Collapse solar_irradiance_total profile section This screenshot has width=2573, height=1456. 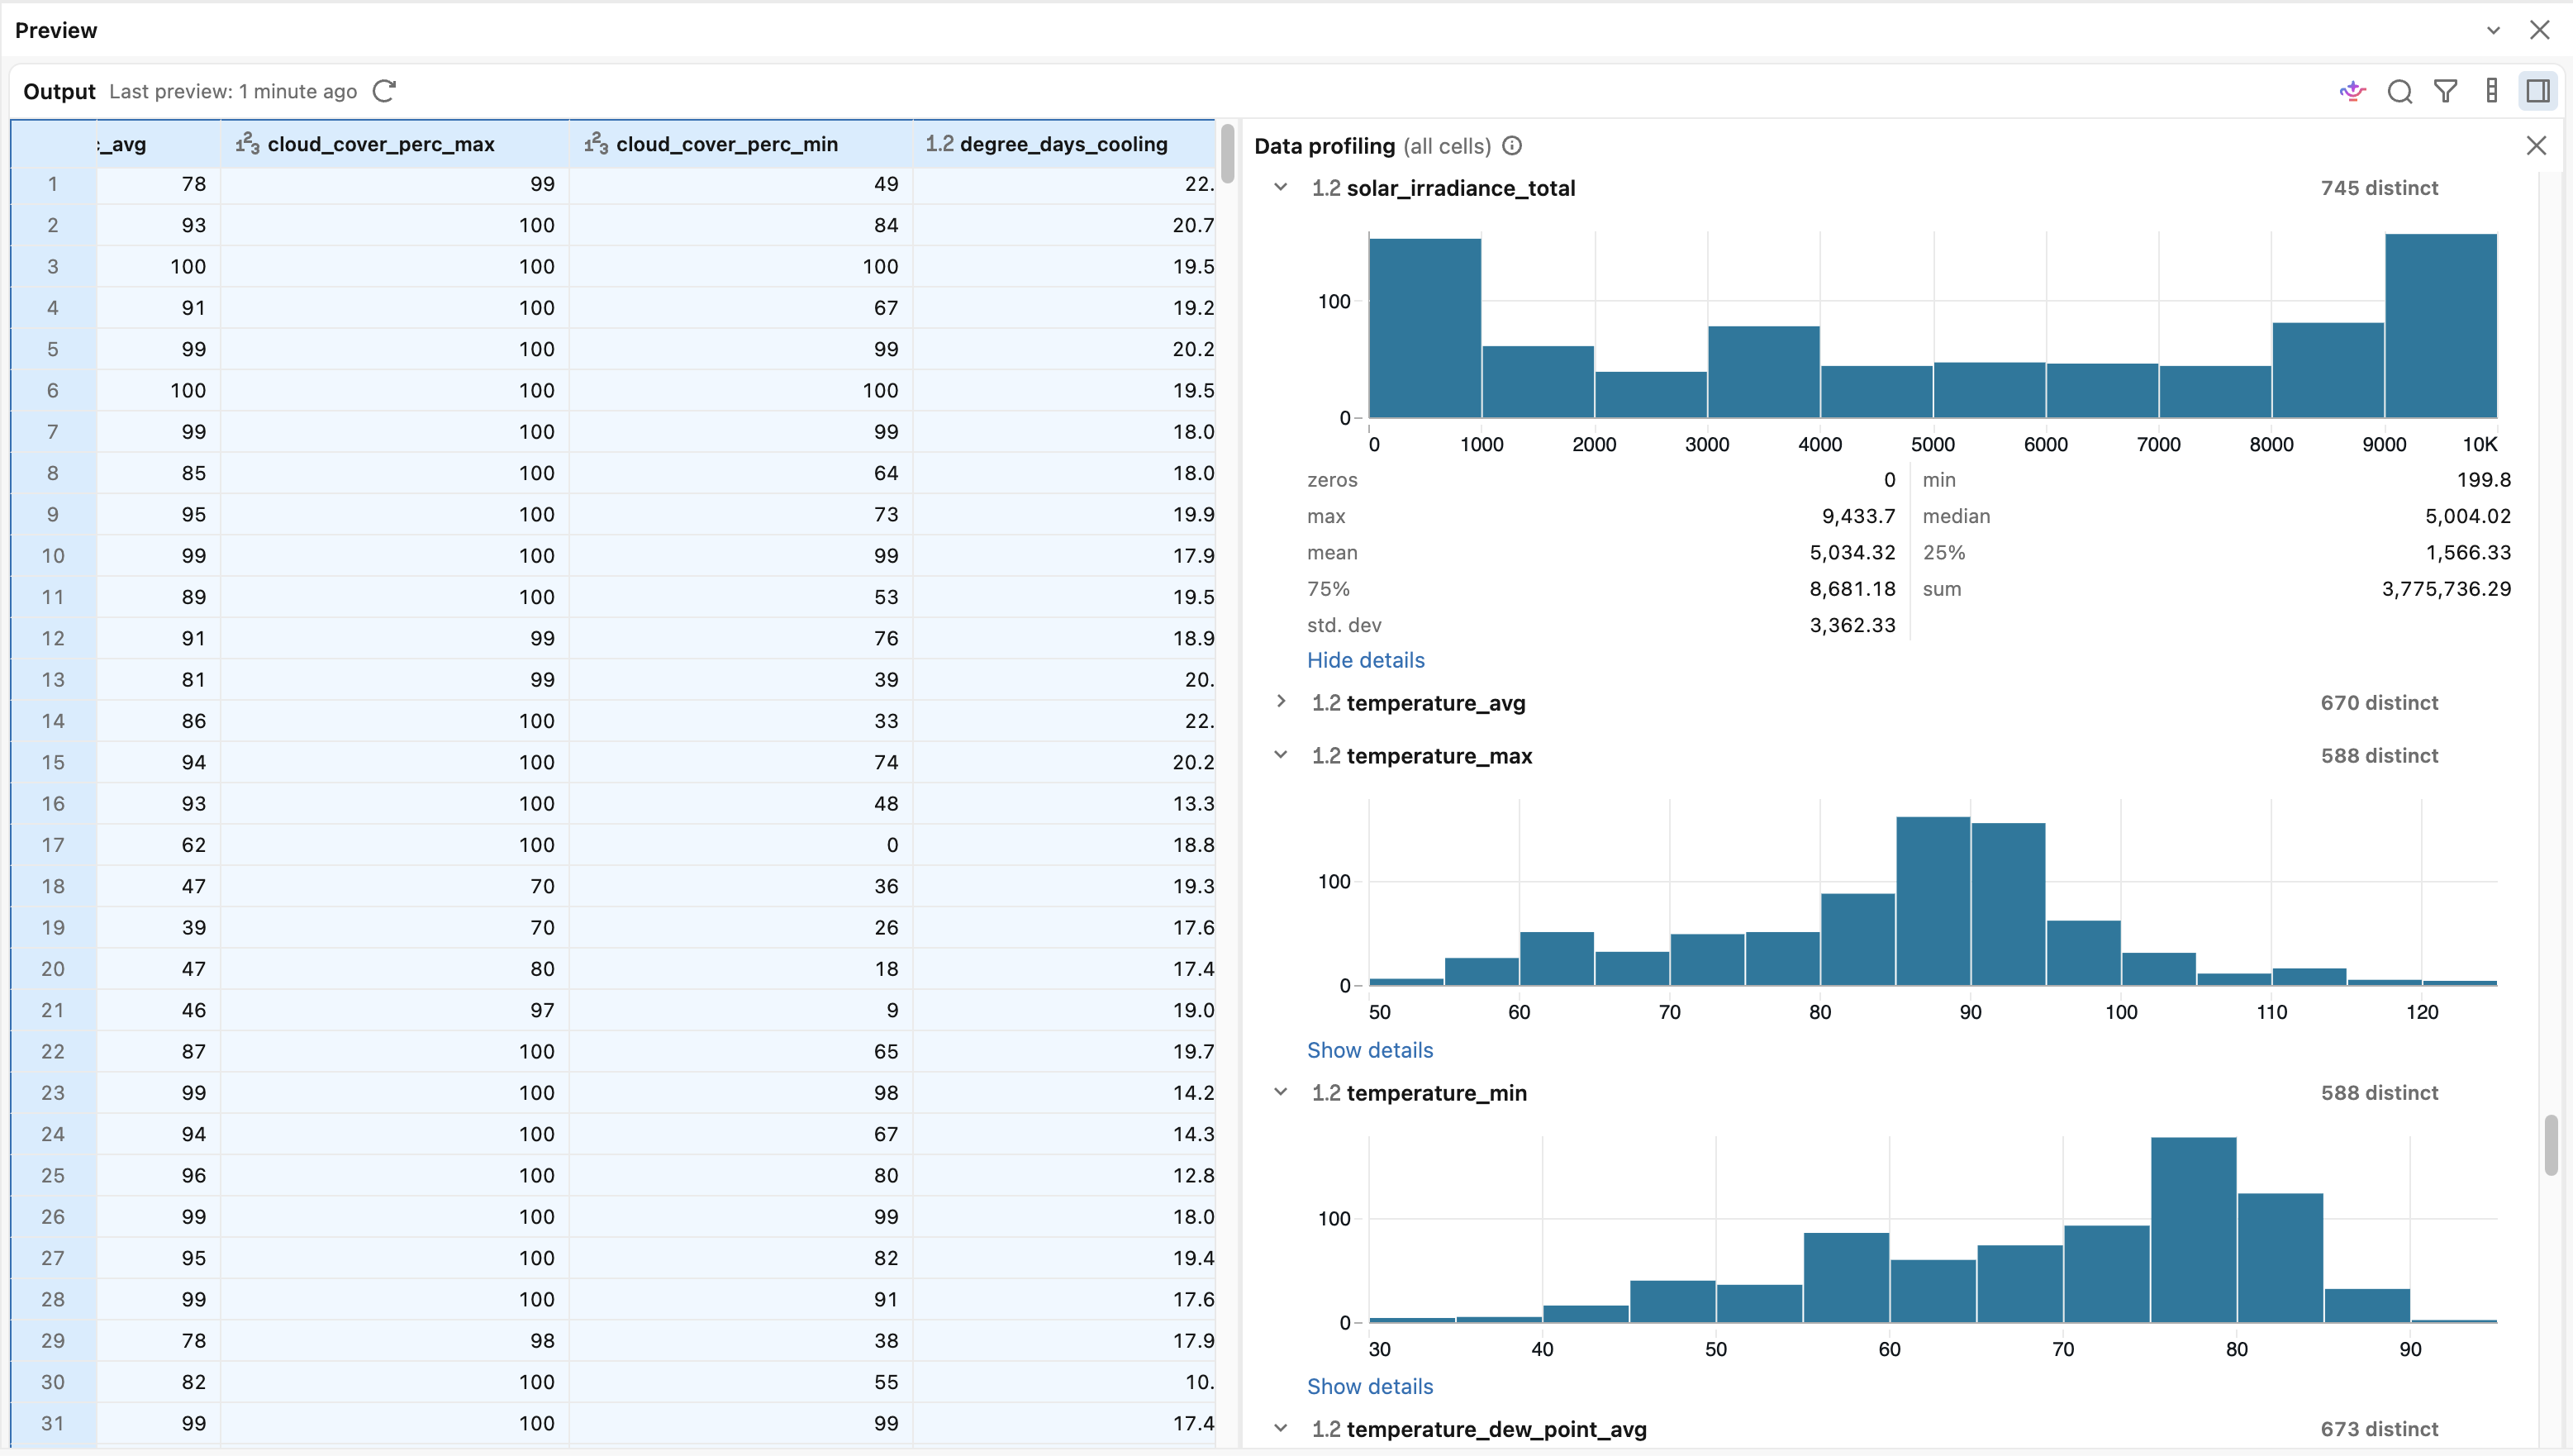point(1281,188)
